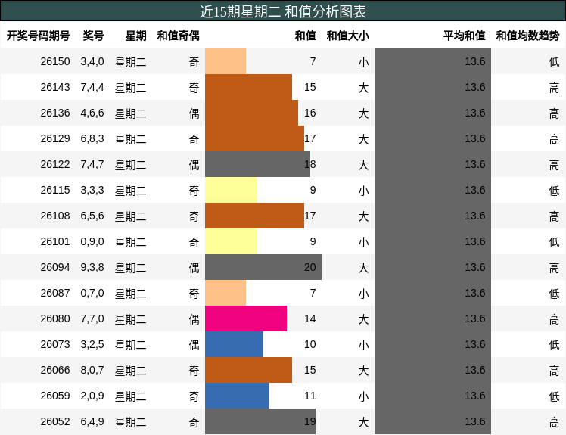The height and width of the screenshot is (435, 566).
Task: Click issue number 26052
Action: point(55,421)
